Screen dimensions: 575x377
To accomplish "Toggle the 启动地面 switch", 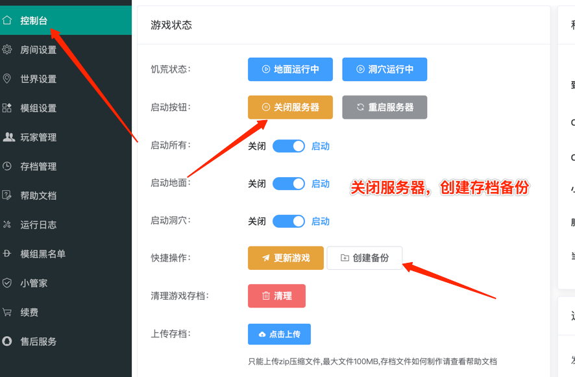I will click(289, 184).
